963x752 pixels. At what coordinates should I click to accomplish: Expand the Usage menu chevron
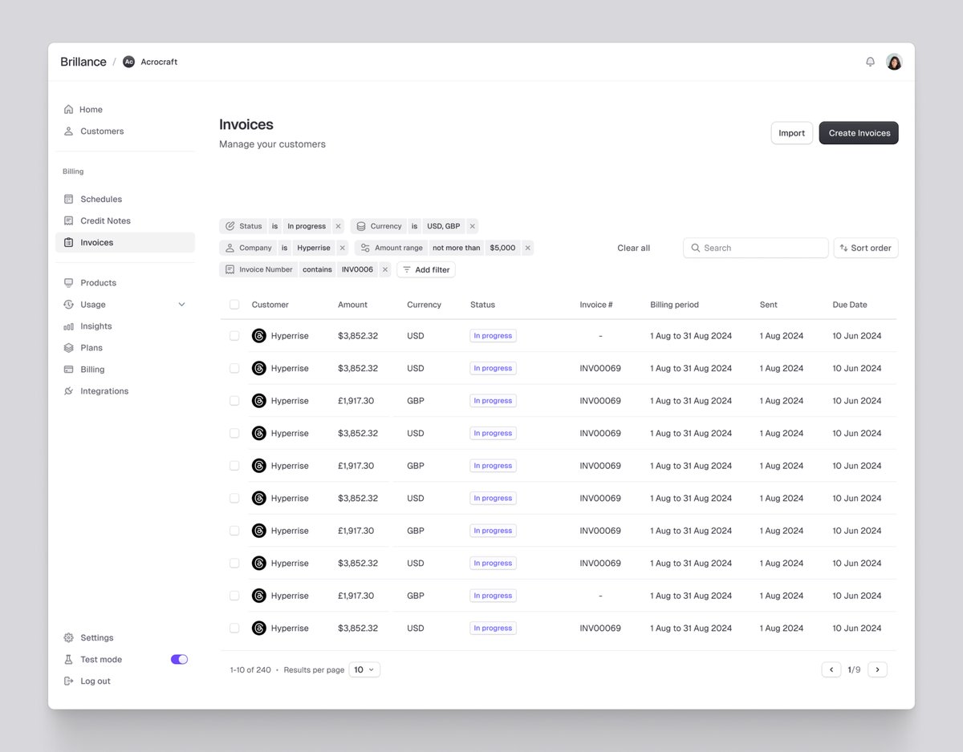coord(181,305)
